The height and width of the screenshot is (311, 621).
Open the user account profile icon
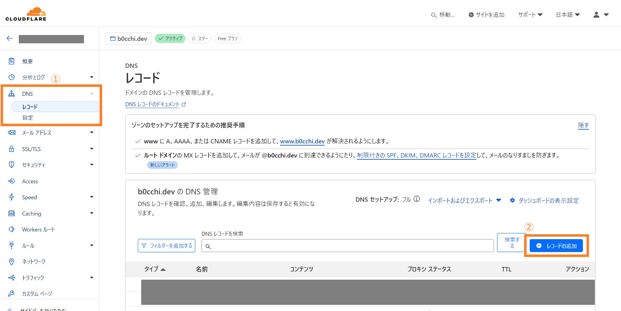coord(596,15)
